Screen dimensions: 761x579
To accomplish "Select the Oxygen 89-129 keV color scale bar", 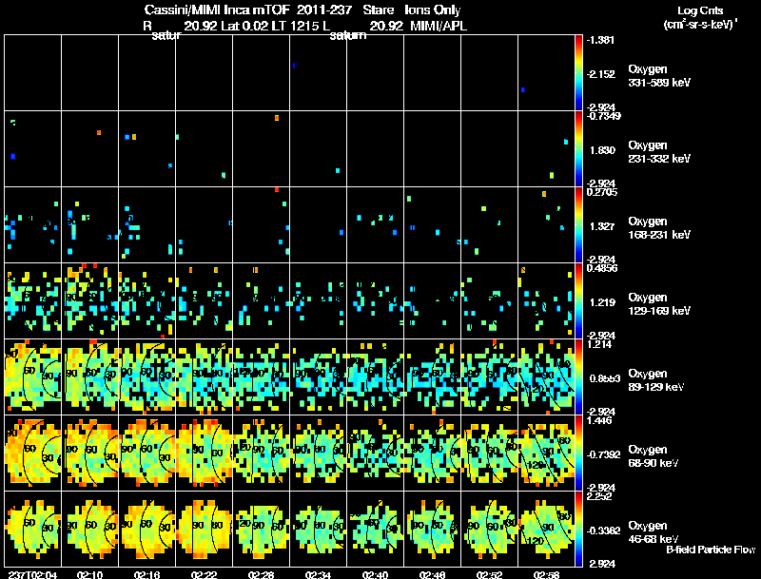I will click(578, 377).
